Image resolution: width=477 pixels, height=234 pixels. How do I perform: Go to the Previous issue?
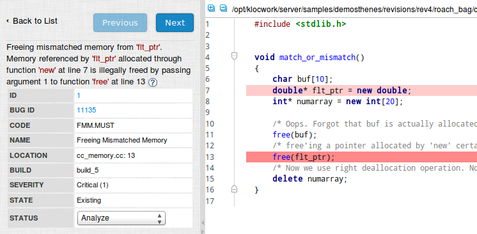[120, 23]
